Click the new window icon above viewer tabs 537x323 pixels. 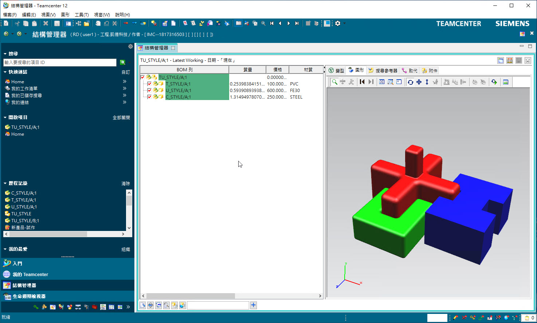point(501,60)
